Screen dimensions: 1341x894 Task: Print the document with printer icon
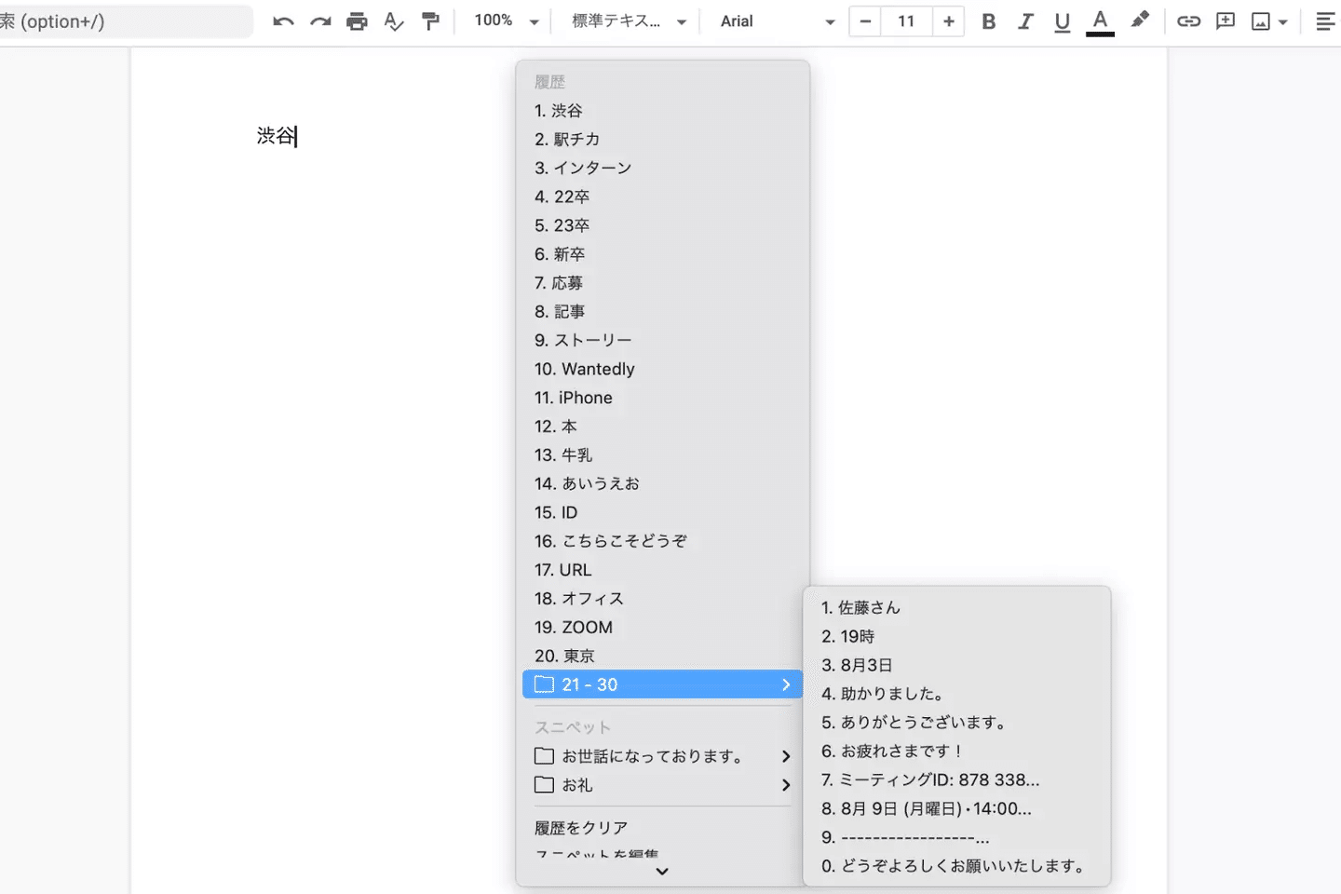pyautogui.click(x=357, y=21)
